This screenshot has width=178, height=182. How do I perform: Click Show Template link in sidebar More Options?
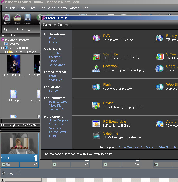point(59,120)
